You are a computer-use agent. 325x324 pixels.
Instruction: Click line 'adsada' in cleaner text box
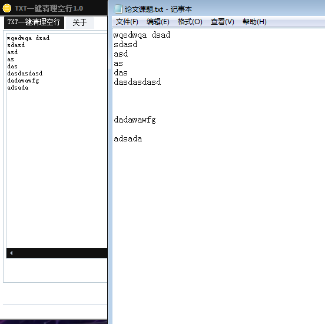pyautogui.click(x=18, y=88)
